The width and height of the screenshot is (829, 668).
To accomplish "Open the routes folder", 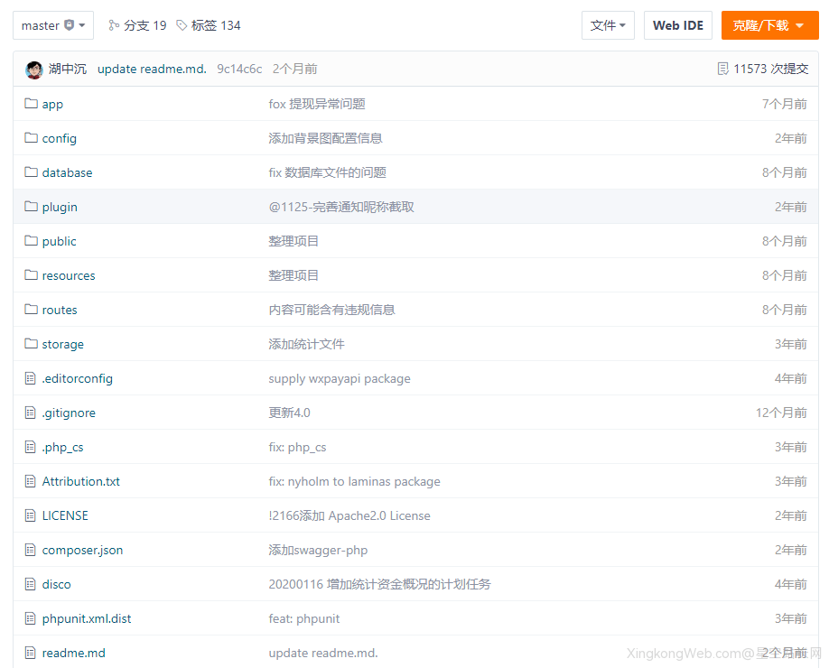I will [x=60, y=311].
